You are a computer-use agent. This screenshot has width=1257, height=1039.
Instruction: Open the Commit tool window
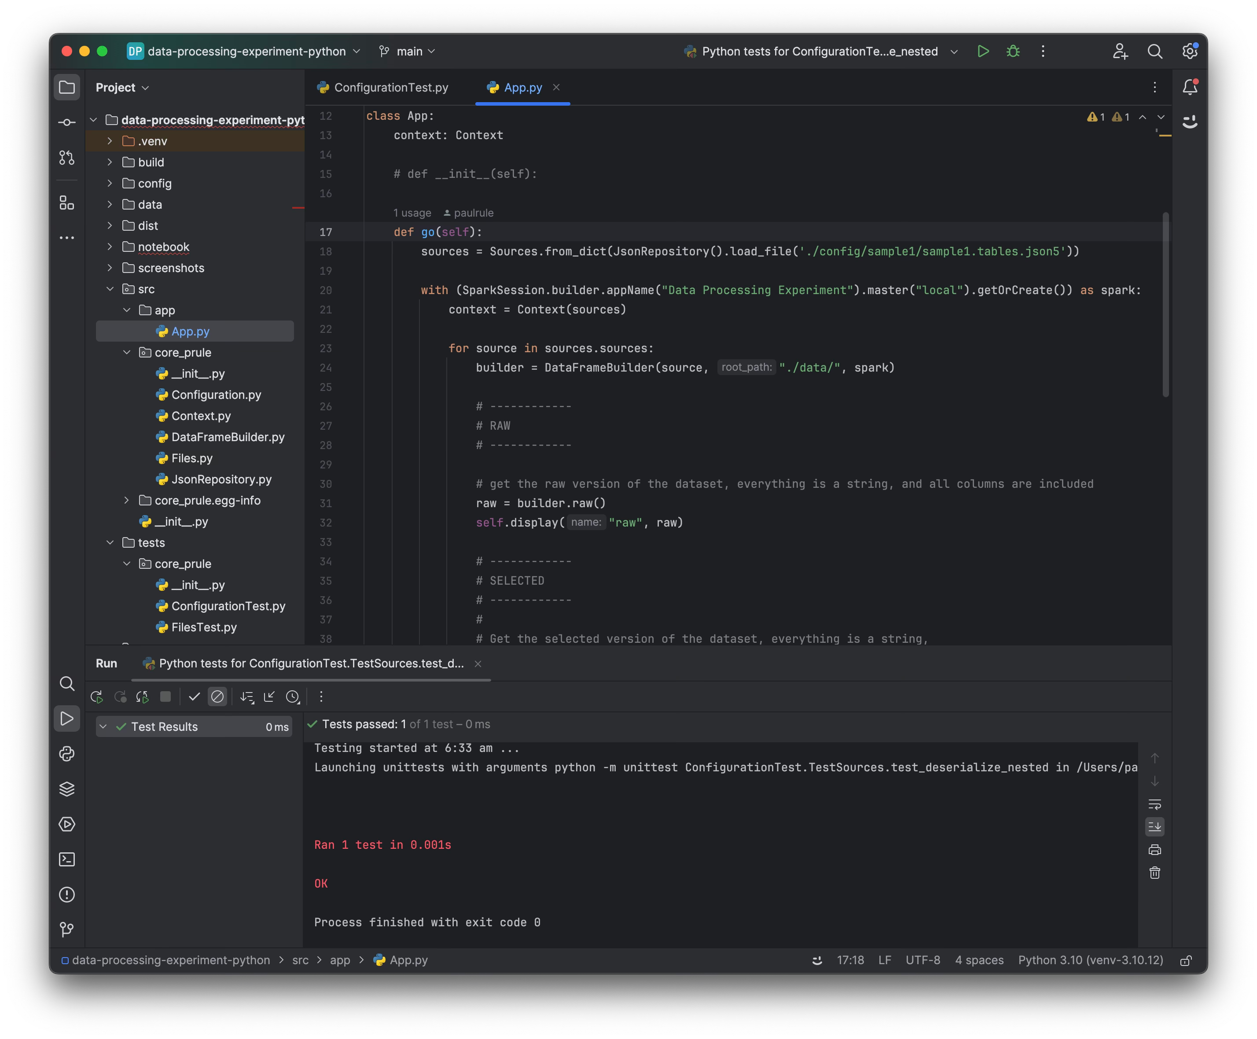(x=66, y=123)
